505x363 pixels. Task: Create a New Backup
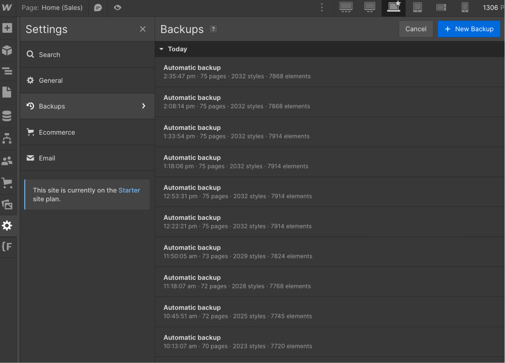469,29
